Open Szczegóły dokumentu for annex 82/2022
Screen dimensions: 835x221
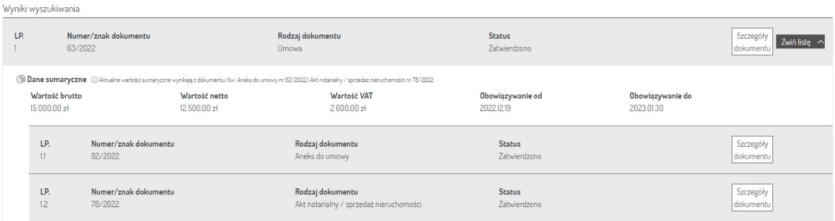(x=751, y=150)
